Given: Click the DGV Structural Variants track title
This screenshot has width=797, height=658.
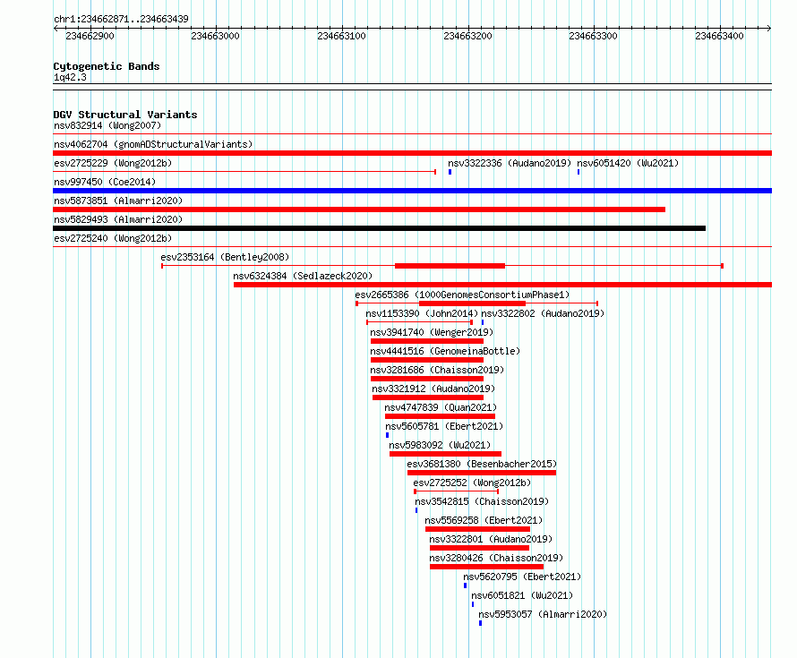Looking at the screenshot, I should 125,115.
